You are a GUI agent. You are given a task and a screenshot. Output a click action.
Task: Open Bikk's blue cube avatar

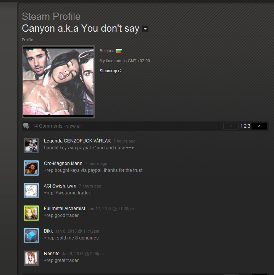coord(31,236)
